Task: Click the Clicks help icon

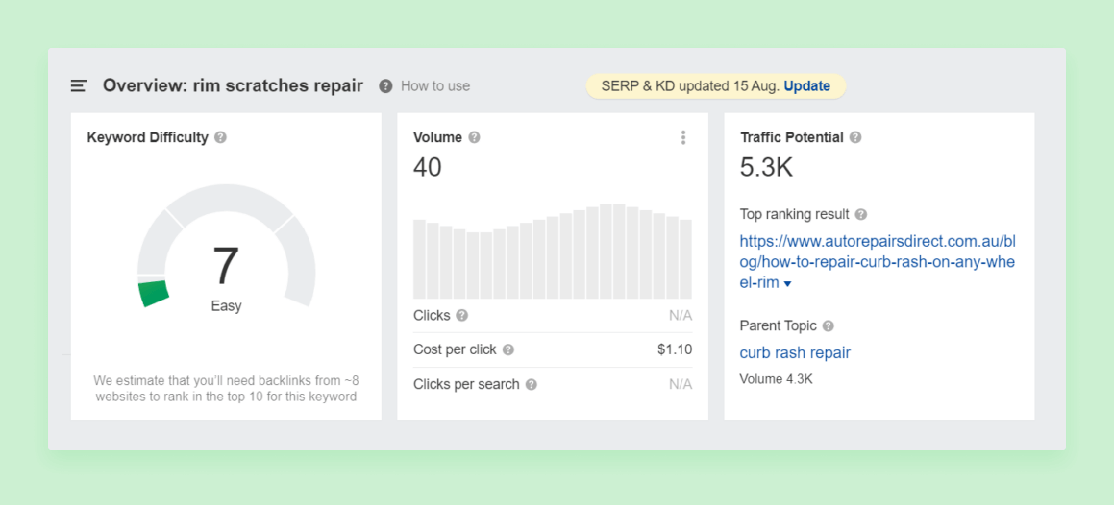Action: [461, 316]
